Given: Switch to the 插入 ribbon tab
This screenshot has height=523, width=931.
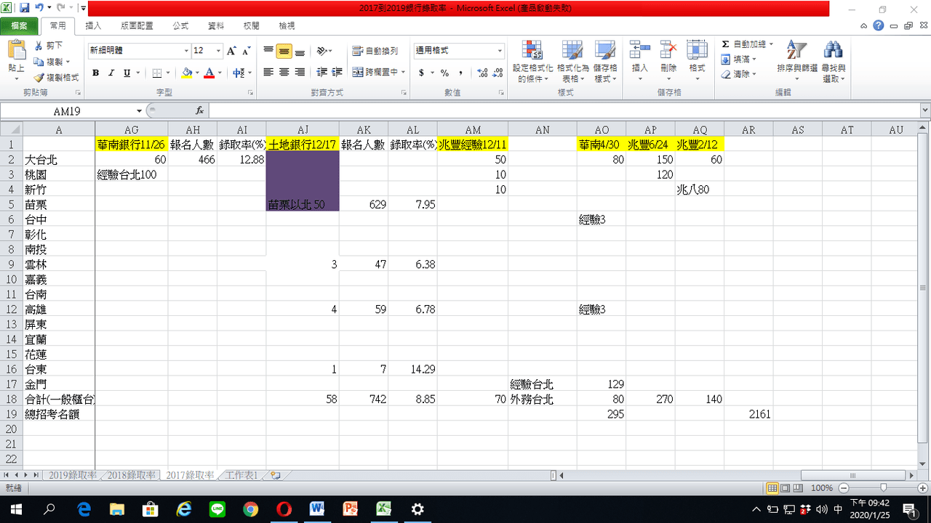Looking at the screenshot, I should (x=93, y=26).
